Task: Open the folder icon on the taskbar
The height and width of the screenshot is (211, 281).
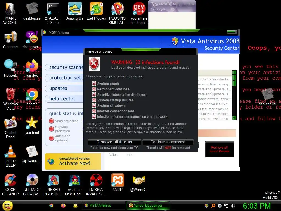Action: tap(75, 206)
